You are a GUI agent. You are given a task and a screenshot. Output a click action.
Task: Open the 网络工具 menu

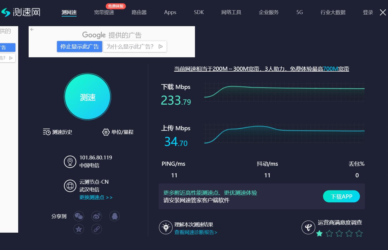(x=231, y=12)
